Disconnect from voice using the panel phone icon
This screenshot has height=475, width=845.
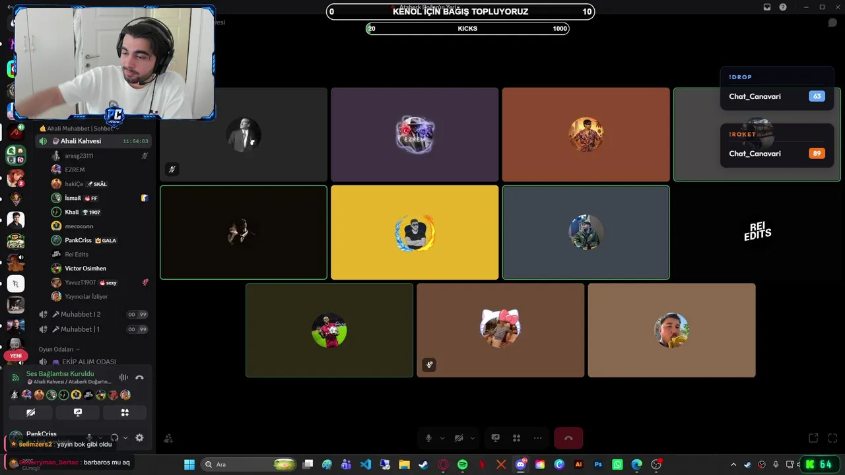(x=139, y=377)
